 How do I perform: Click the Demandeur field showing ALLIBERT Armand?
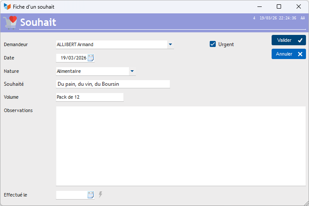click(x=111, y=44)
